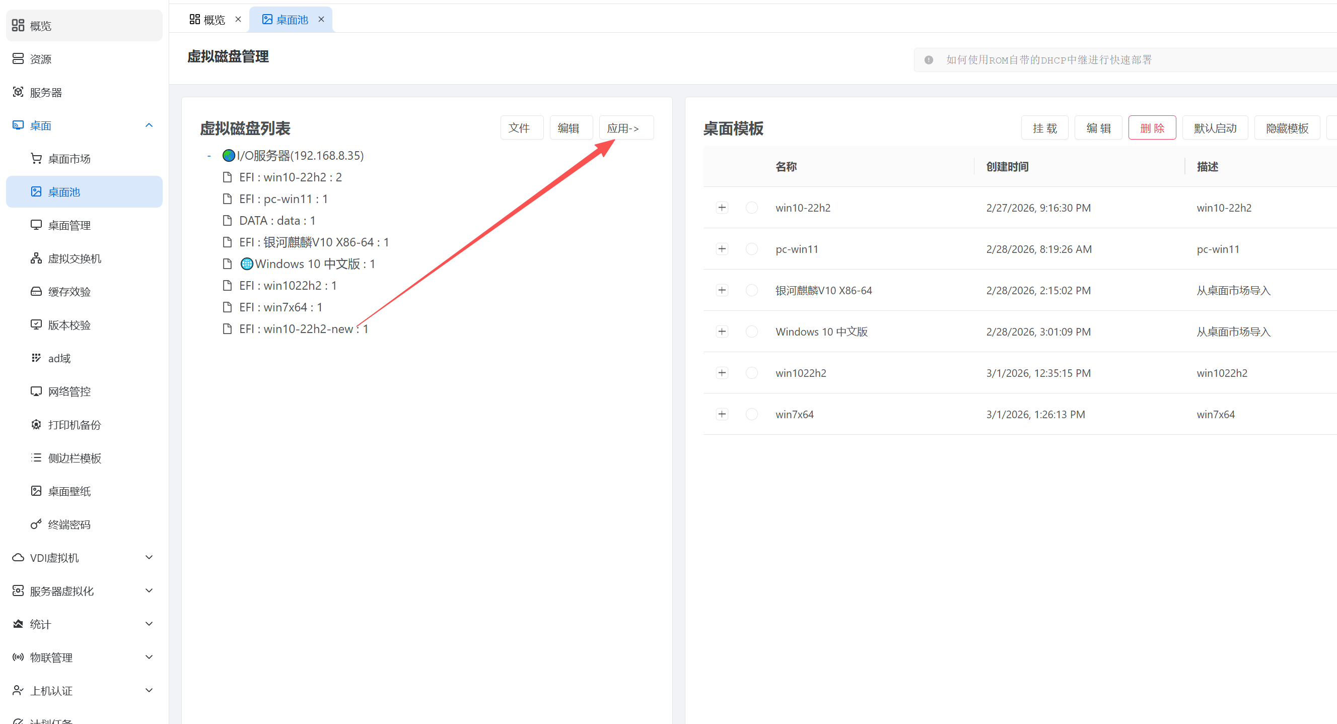Click the 桌面市场 shopping cart icon
Screen dimensions: 1337x724
(36, 158)
